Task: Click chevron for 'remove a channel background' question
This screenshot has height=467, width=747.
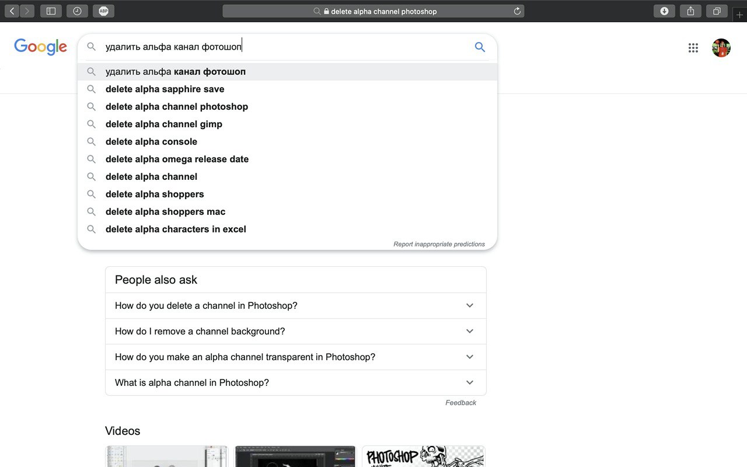Action: (x=470, y=331)
